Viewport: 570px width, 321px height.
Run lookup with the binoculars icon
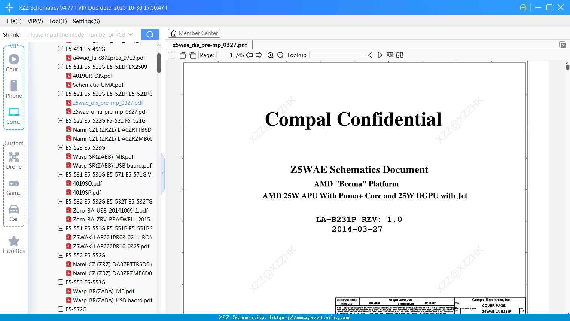[400, 55]
